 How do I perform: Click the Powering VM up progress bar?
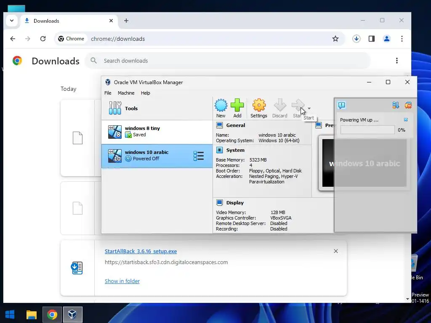367,130
